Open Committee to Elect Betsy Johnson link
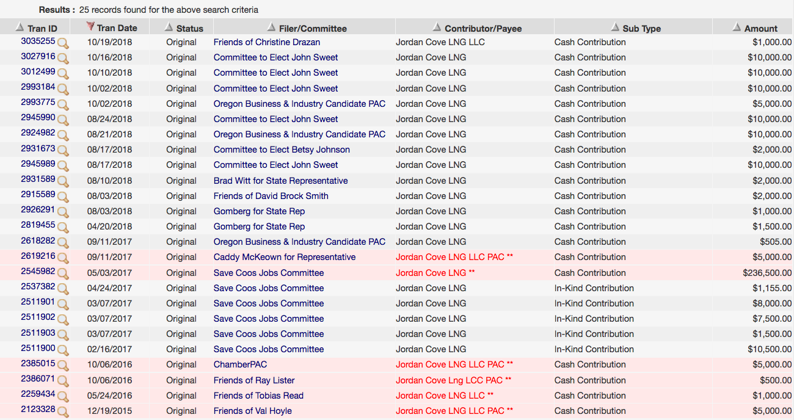Screen dimensions: 794x420 tap(282, 150)
